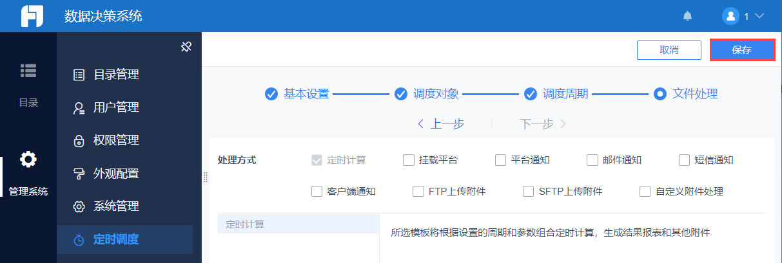
Task: Click the 取消 button
Action: coord(669,50)
